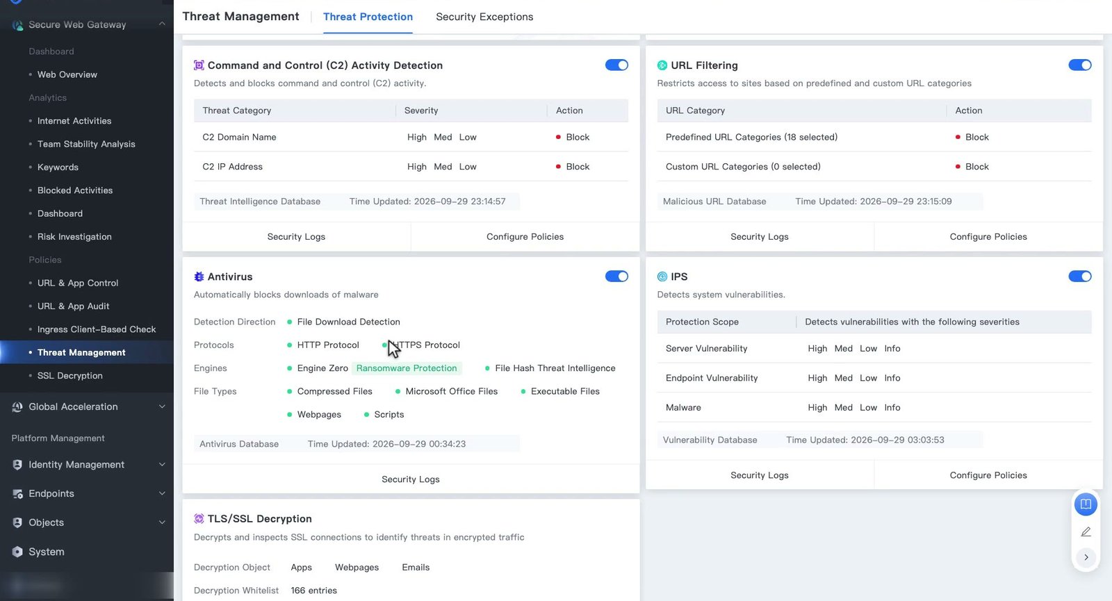The image size is (1112, 601).
Task: Click the Global Acceleration sidebar icon
Action: [x=17, y=407]
